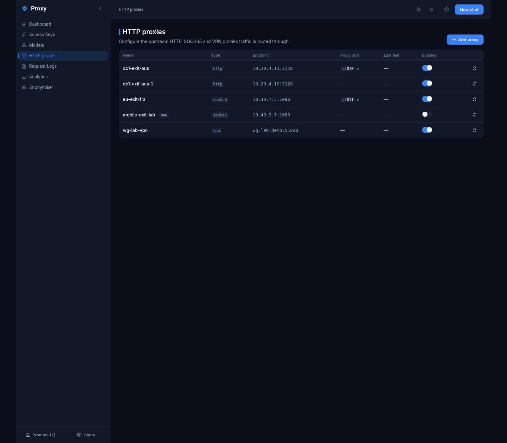Open the settings gear icon

pyautogui.click(x=446, y=9)
